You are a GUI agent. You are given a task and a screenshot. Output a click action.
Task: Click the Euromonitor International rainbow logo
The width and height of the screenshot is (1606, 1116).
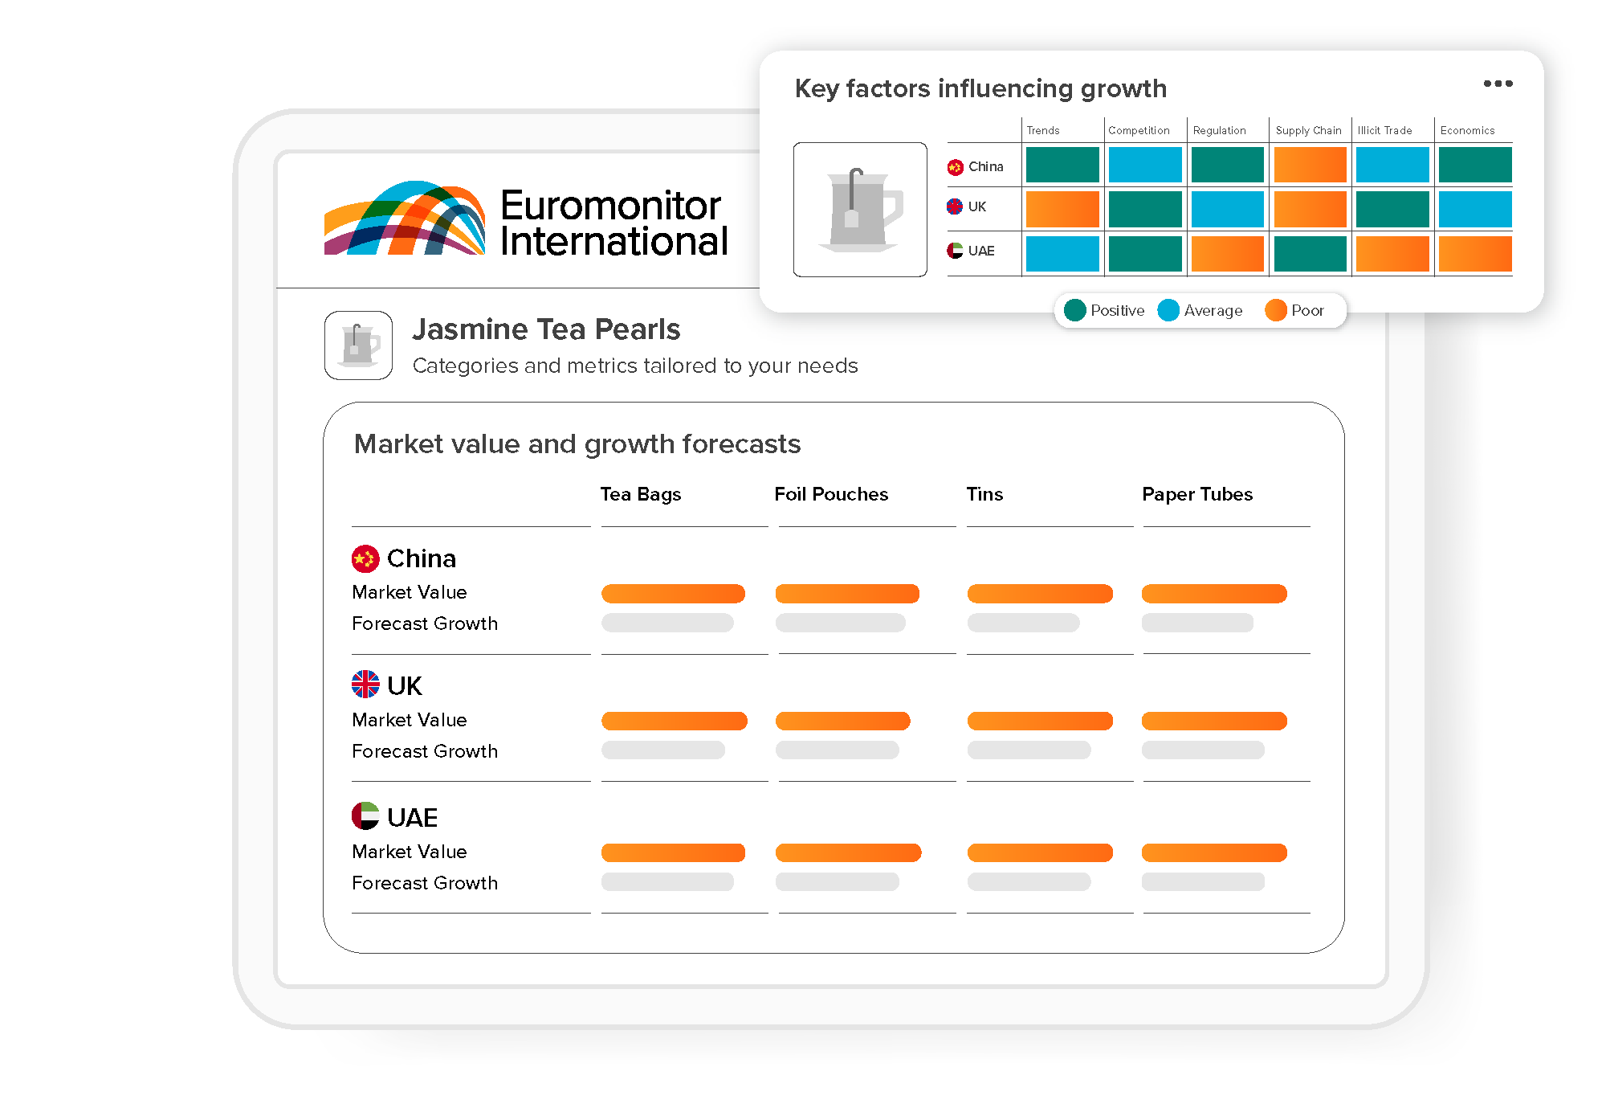[x=405, y=219]
